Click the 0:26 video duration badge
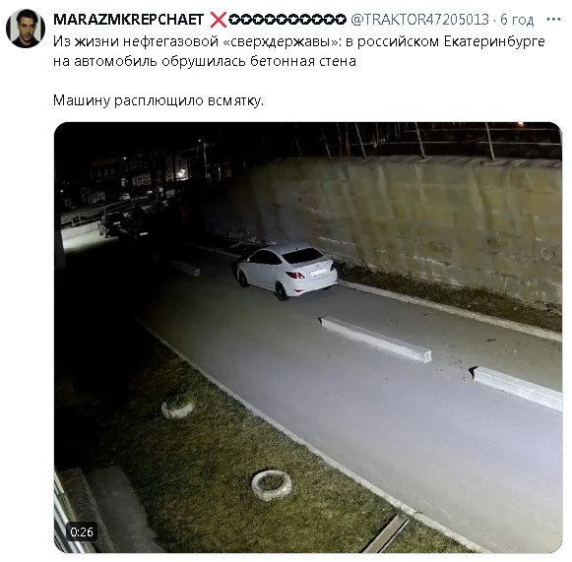 click(x=82, y=532)
